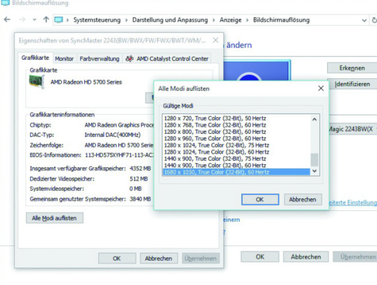Select 1680 x 1050, 60 Hertz mode

236,172
